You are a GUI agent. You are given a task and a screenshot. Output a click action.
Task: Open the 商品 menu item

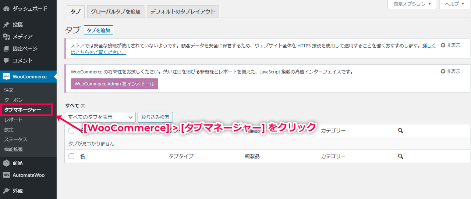(28, 163)
